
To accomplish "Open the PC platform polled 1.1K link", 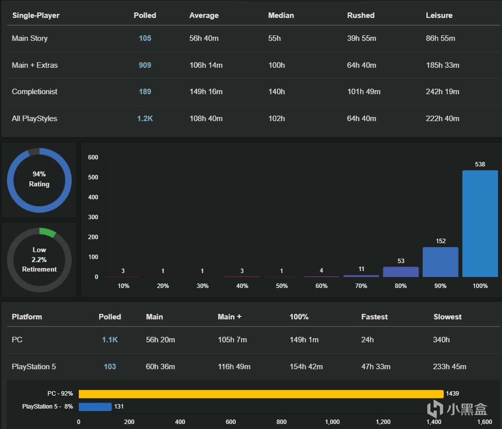I will (x=110, y=340).
